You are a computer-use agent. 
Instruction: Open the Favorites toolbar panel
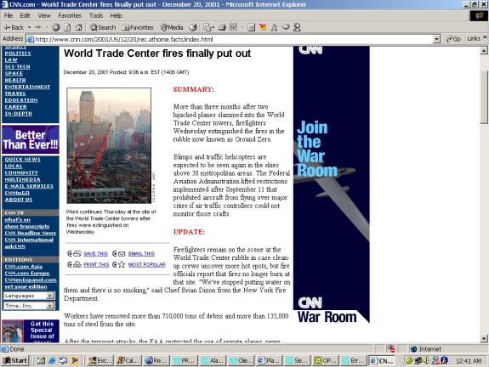[138, 27]
